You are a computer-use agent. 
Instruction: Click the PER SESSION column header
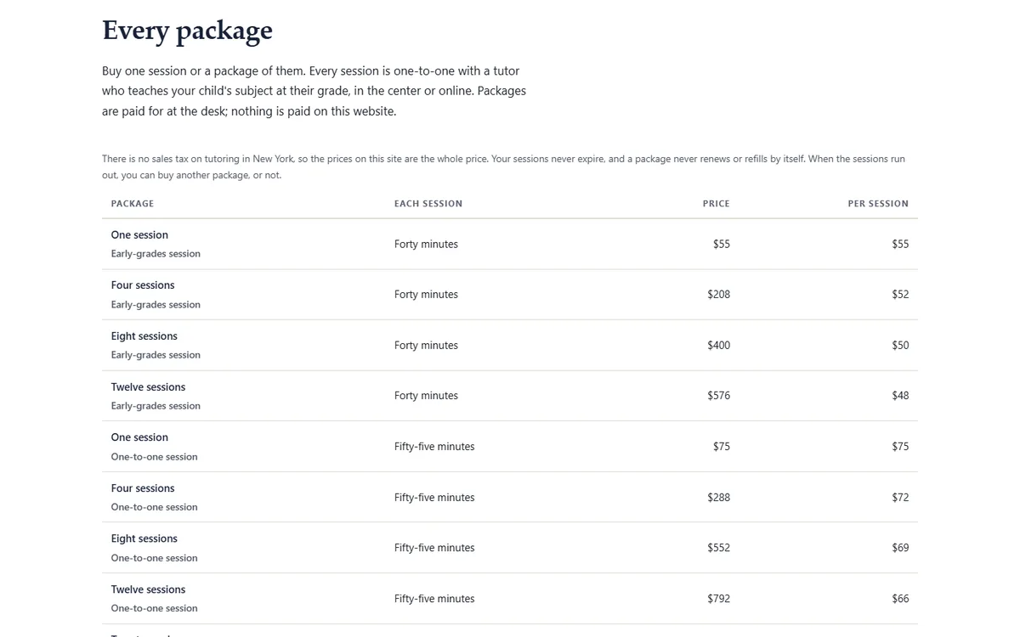pyautogui.click(x=878, y=204)
